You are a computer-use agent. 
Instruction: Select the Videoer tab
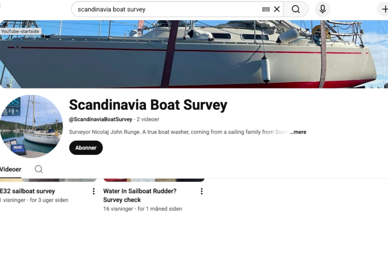tap(11, 169)
